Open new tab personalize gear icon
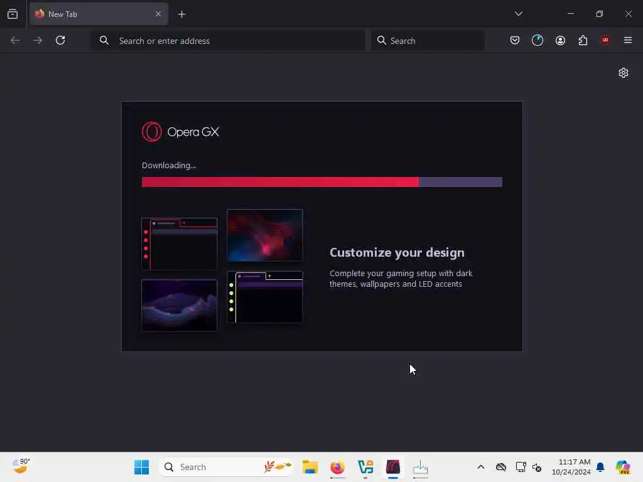Screen dimensions: 643x482 (x=624, y=73)
